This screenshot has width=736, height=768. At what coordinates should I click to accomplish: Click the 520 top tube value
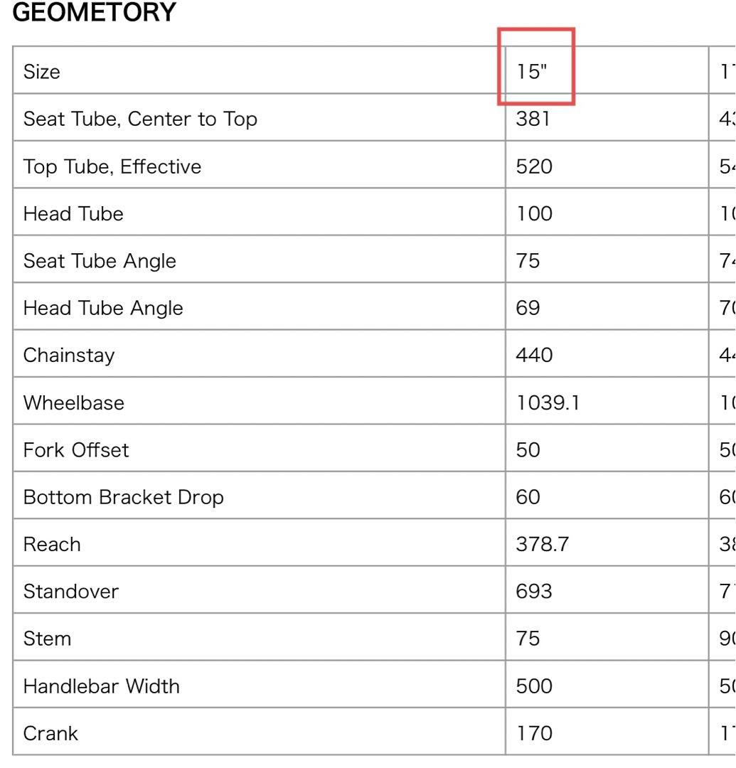click(535, 166)
